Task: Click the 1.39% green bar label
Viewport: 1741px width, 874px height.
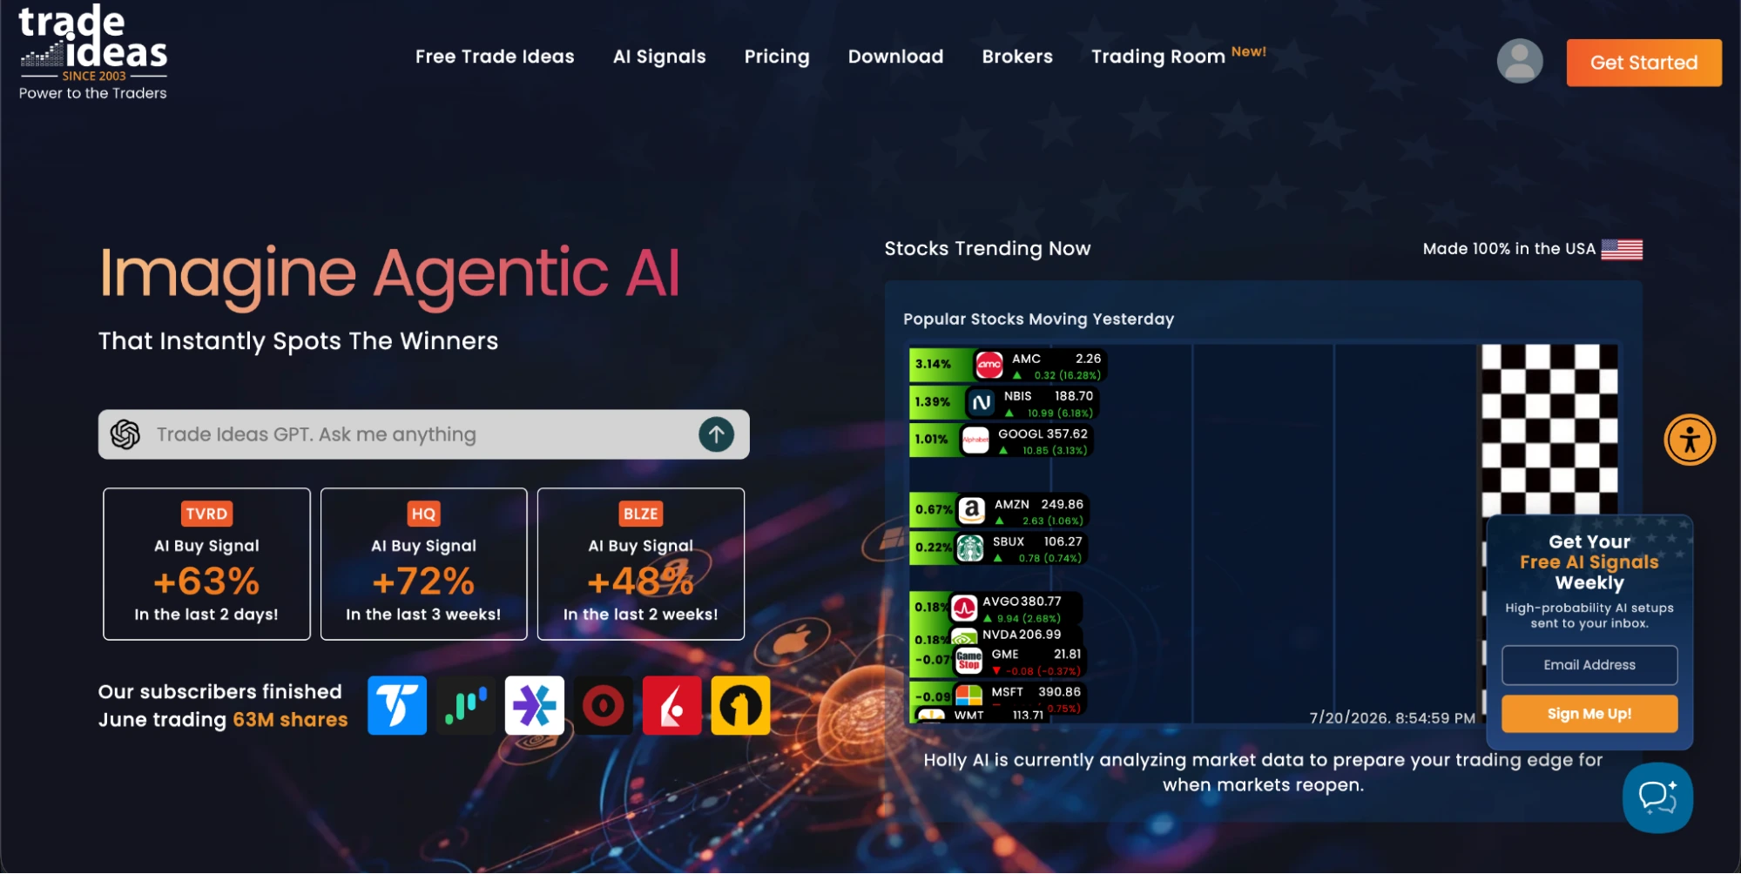Action: click(x=932, y=402)
